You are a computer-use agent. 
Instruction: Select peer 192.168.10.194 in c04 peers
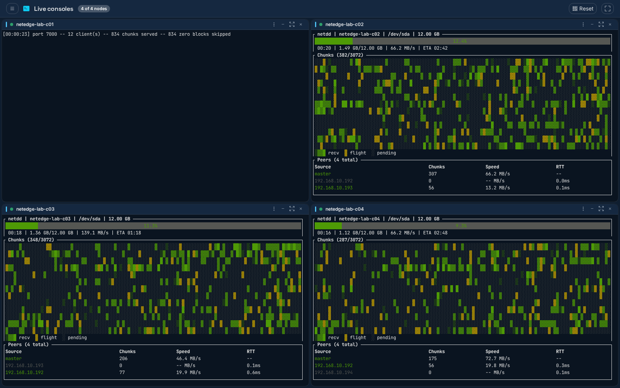point(462,372)
